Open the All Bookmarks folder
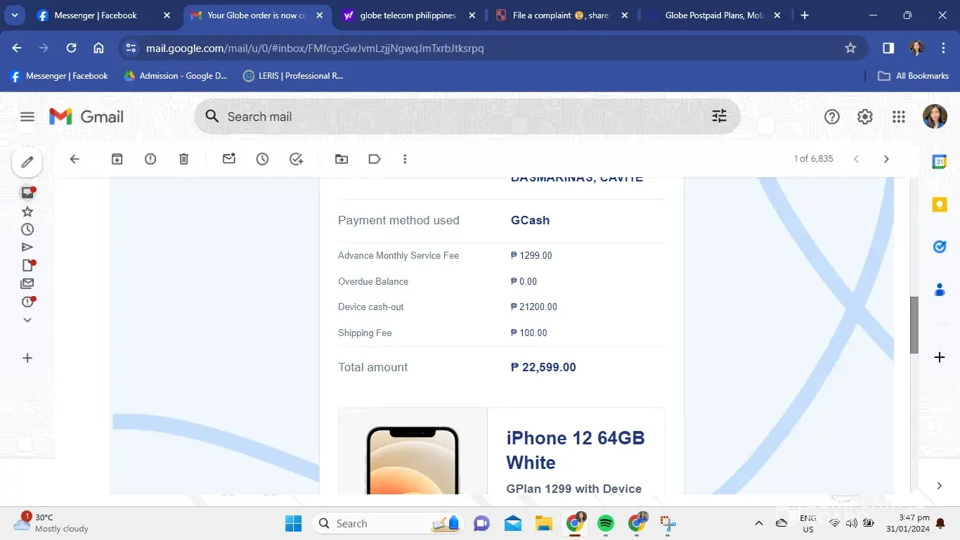The height and width of the screenshot is (540, 960). click(914, 76)
